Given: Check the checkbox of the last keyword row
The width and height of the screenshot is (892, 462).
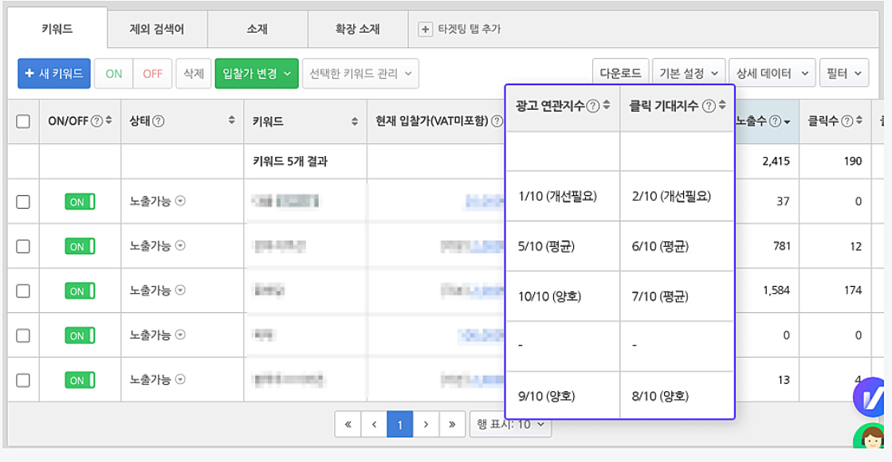Looking at the screenshot, I should point(23,380).
